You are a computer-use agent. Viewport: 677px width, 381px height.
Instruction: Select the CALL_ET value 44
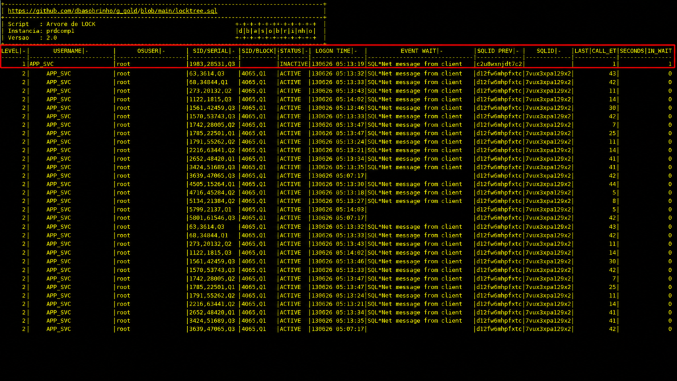612,184
